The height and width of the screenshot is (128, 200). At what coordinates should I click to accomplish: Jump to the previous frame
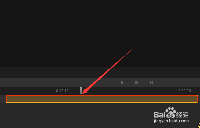(x=122, y=83)
